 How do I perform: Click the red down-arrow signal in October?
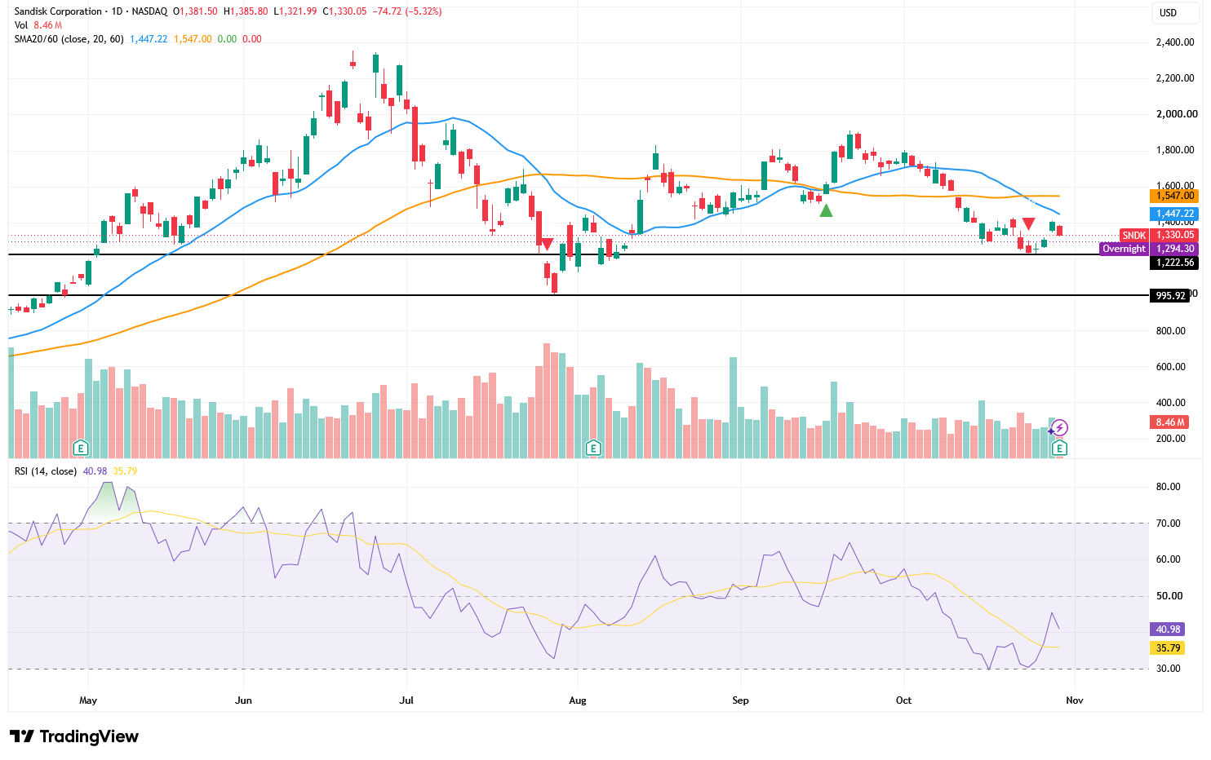(x=1029, y=223)
